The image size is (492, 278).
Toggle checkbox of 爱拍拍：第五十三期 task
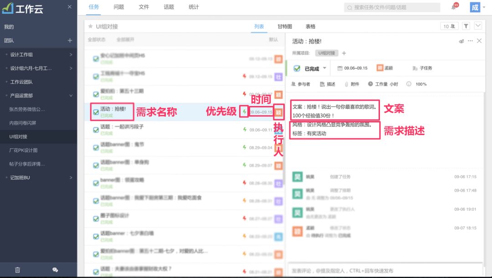(96, 94)
